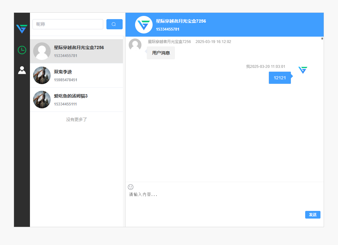Image resolution: width=338 pixels, height=245 pixels.
Task: Select the 星际穿越者月光宝盒7256 conversation
Action: coord(76,51)
